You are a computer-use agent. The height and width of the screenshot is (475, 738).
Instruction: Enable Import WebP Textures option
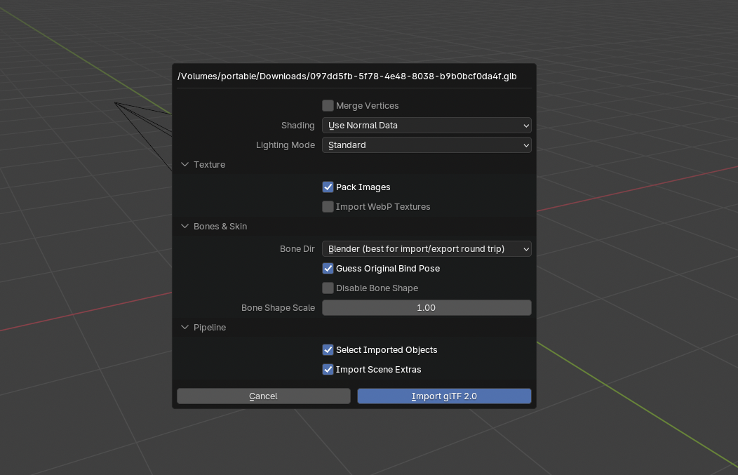point(328,207)
